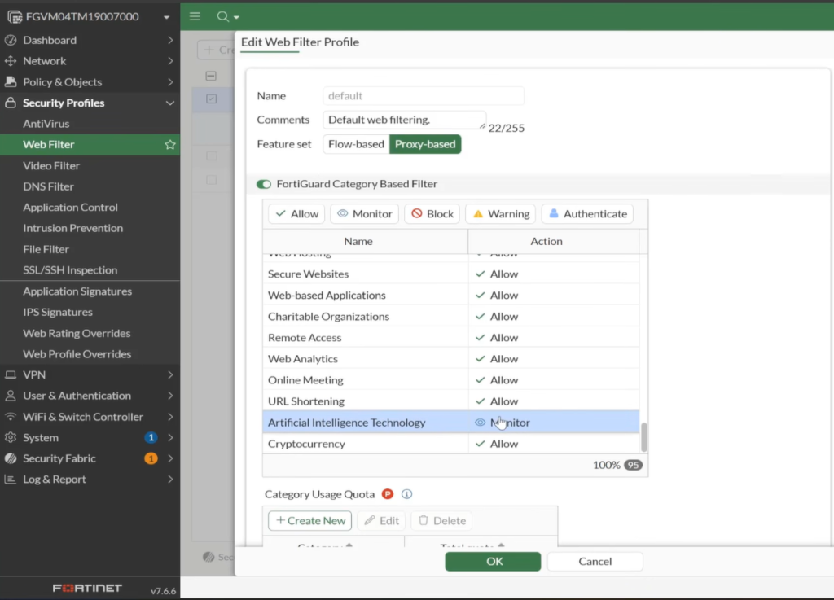Open DNS Filter in the sidebar
Viewport: 834px width, 600px height.
[48, 186]
